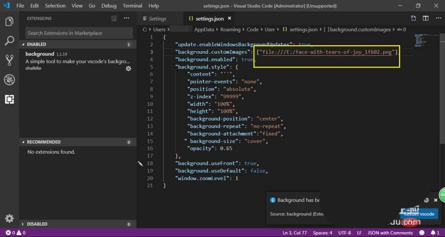The width and height of the screenshot is (445, 237).
Task: Open the Source Control view
Action: [x=9, y=60]
